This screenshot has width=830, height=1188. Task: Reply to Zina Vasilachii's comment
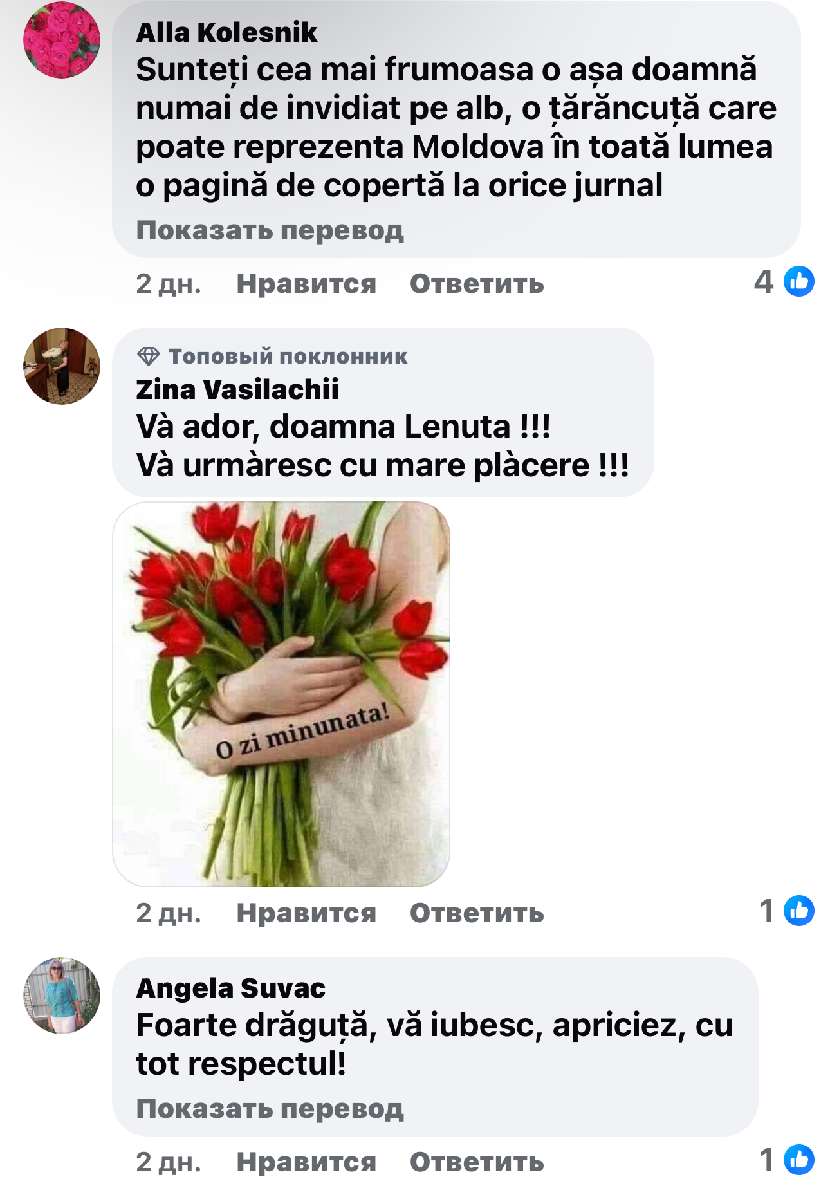(x=477, y=913)
